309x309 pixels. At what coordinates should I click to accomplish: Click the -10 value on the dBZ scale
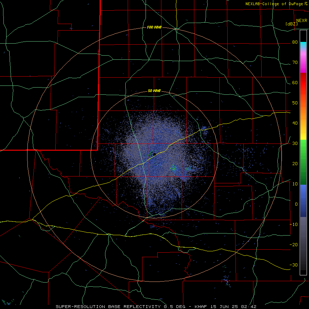point(294,225)
